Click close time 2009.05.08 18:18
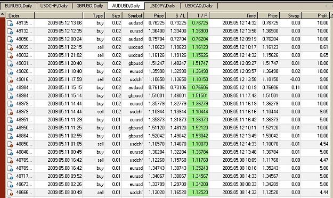333x198 pixels. (239, 168)
